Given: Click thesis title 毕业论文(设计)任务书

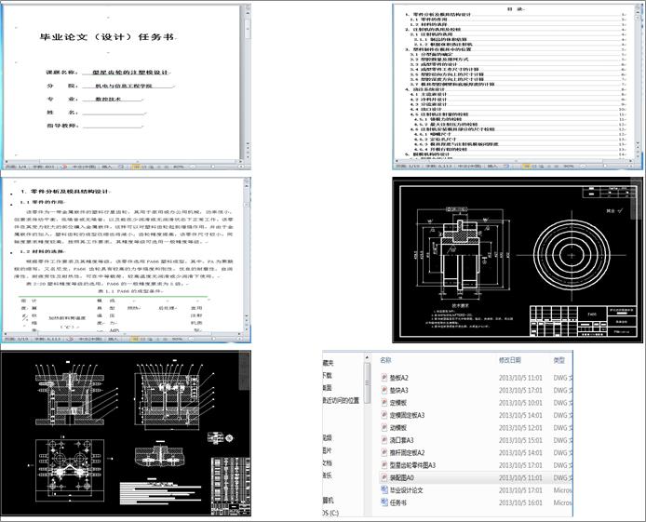Looking at the screenshot, I should [108, 37].
